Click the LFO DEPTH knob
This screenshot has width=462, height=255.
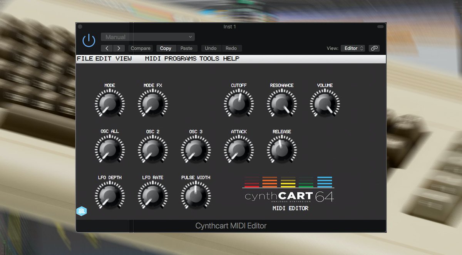110,195
